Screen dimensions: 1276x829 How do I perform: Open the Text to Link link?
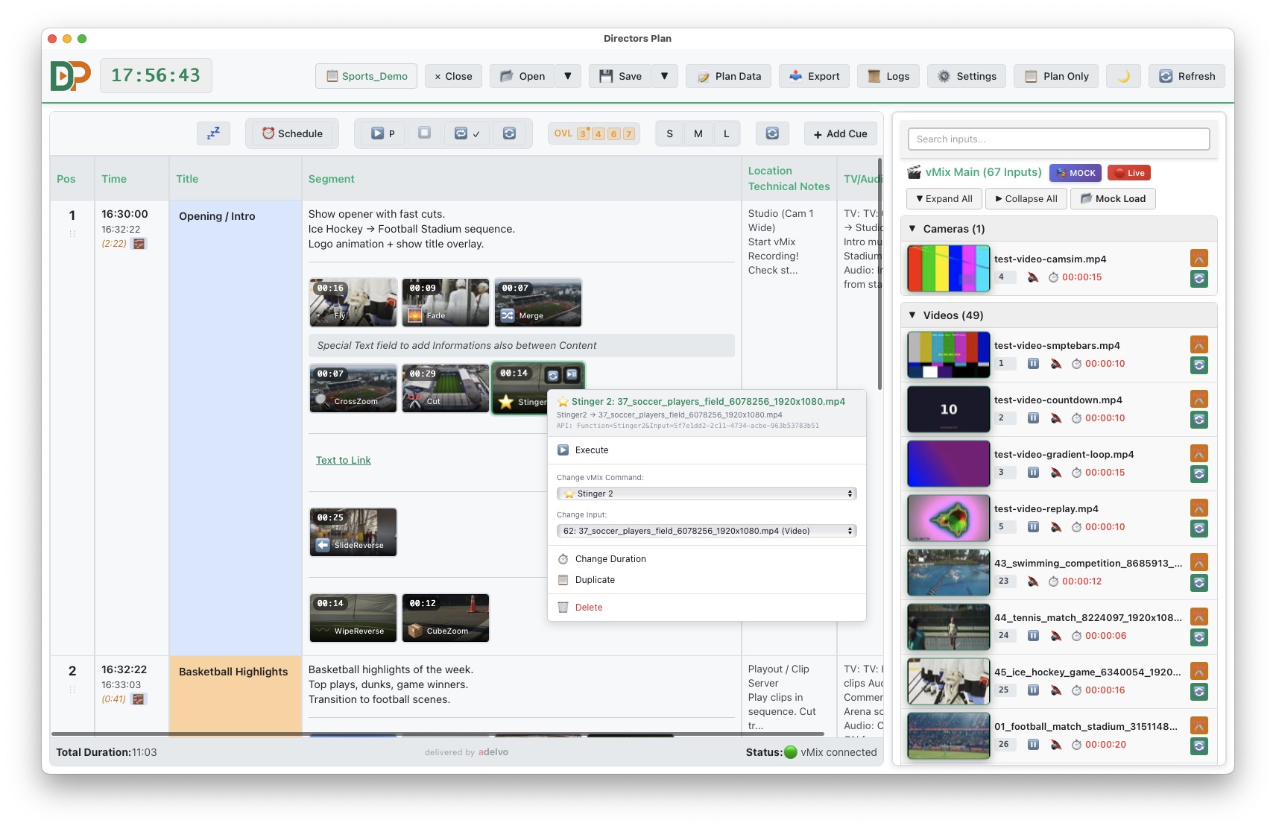tap(343, 460)
